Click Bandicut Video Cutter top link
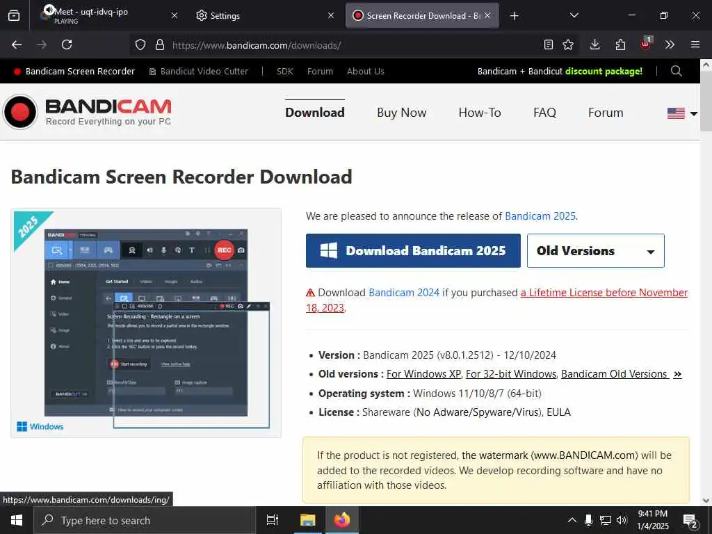The width and height of the screenshot is (712, 534). pyautogui.click(x=199, y=72)
